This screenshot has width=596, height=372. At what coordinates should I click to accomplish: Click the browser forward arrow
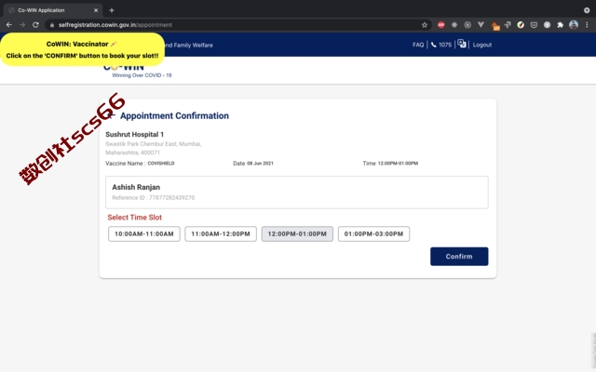coord(22,25)
